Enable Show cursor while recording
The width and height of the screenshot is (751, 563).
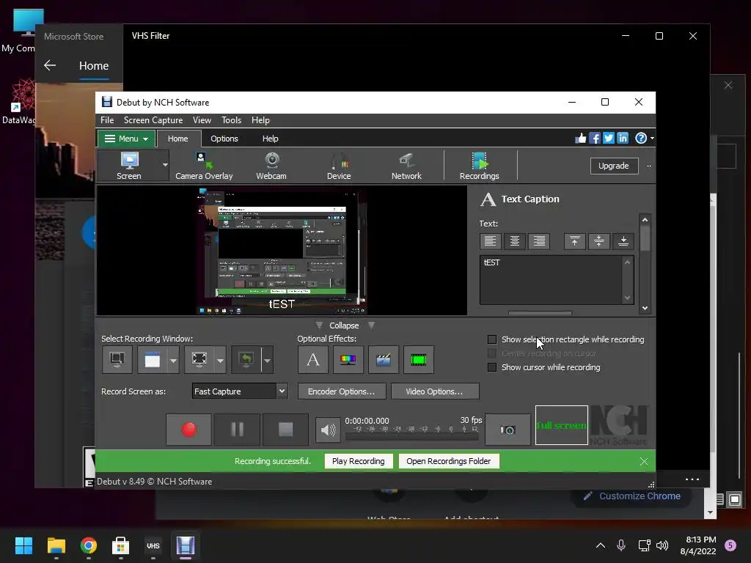[492, 367]
